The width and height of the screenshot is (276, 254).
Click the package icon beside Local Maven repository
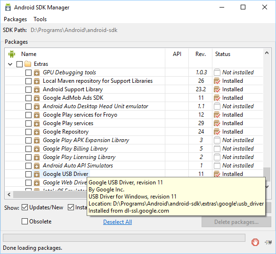(37, 81)
